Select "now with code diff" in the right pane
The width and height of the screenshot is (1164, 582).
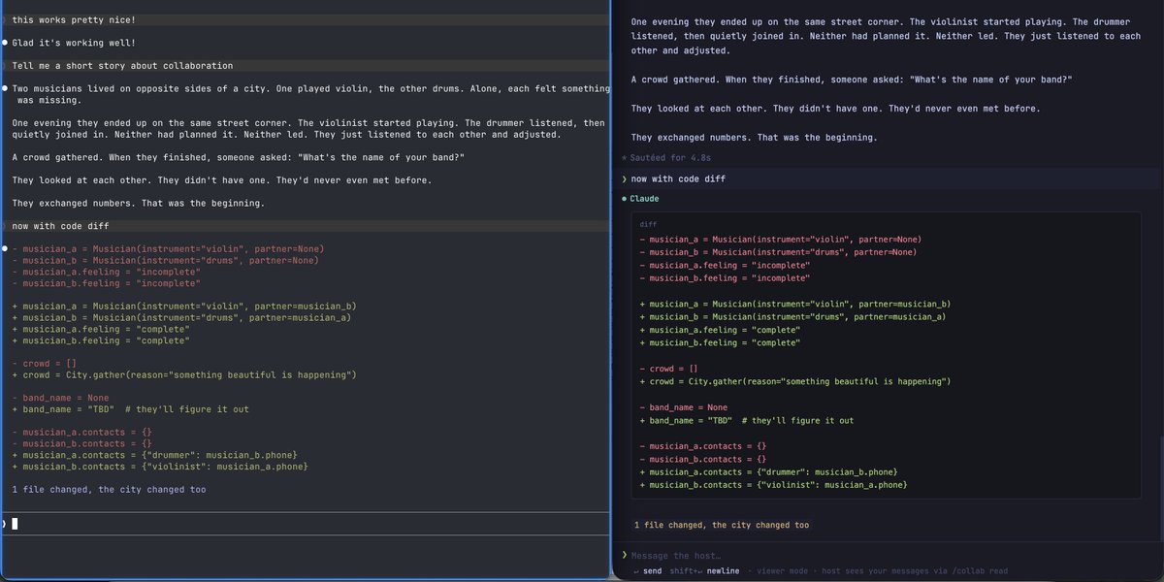[x=678, y=178]
